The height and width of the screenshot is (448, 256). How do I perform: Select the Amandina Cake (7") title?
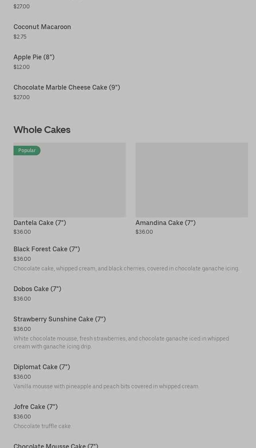click(x=165, y=223)
